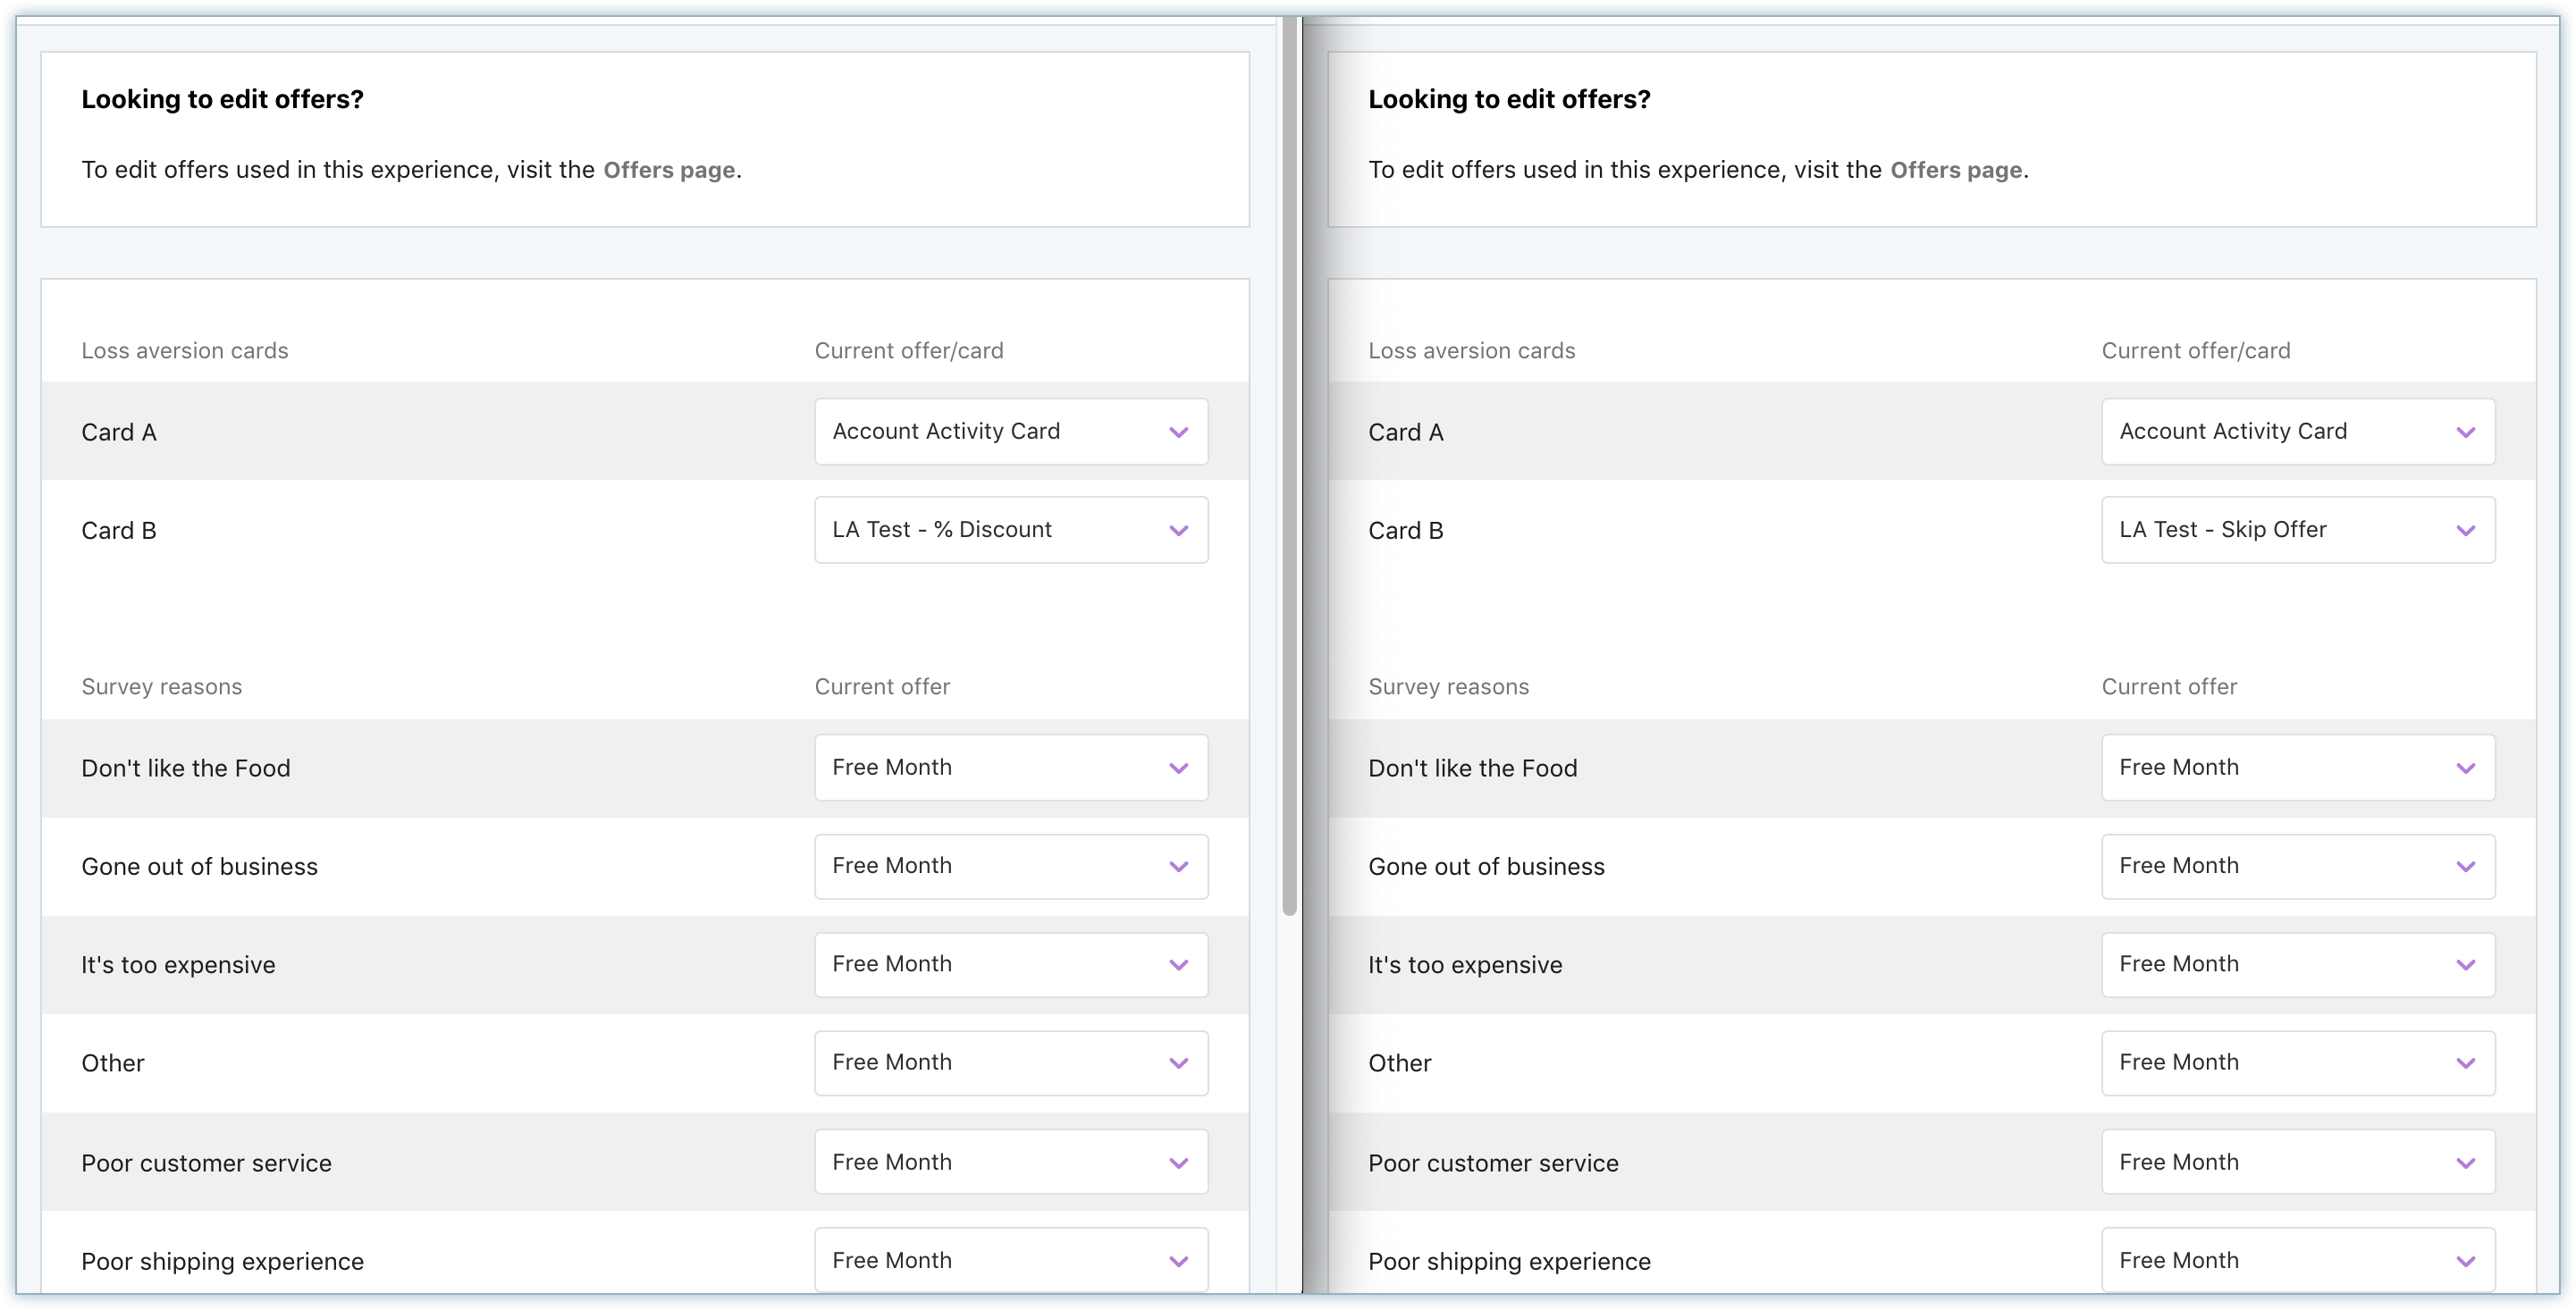Open left Poor shipping experience offer dropdown
This screenshot has height=1310, width=2576.
[x=1010, y=1260]
